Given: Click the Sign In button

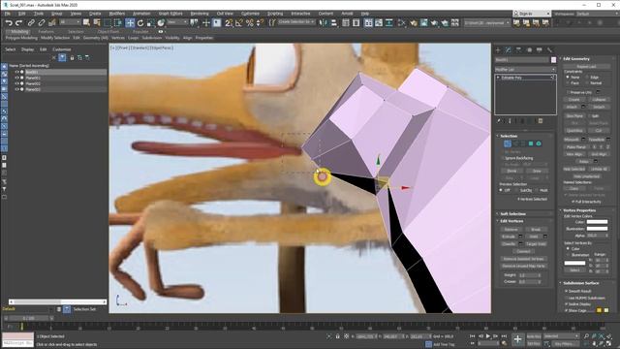Looking at the screenshot, I should 532,14.
